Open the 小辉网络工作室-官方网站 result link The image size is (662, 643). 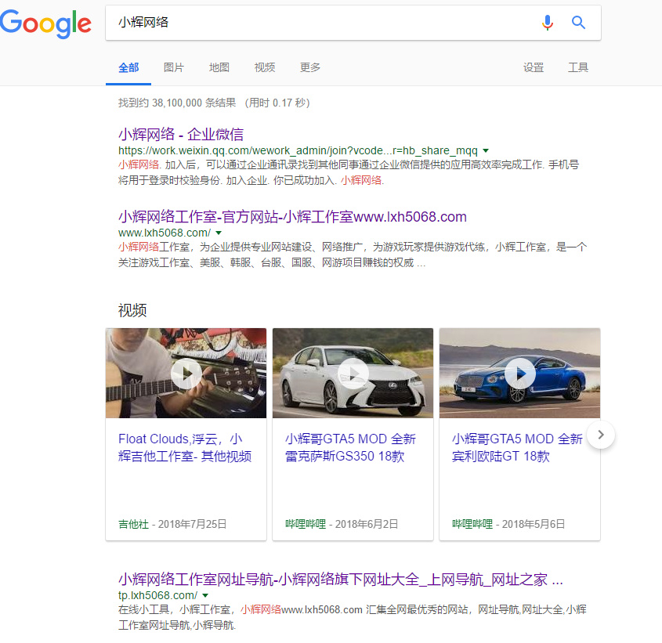pyautogui.click(x=292, y=217)
